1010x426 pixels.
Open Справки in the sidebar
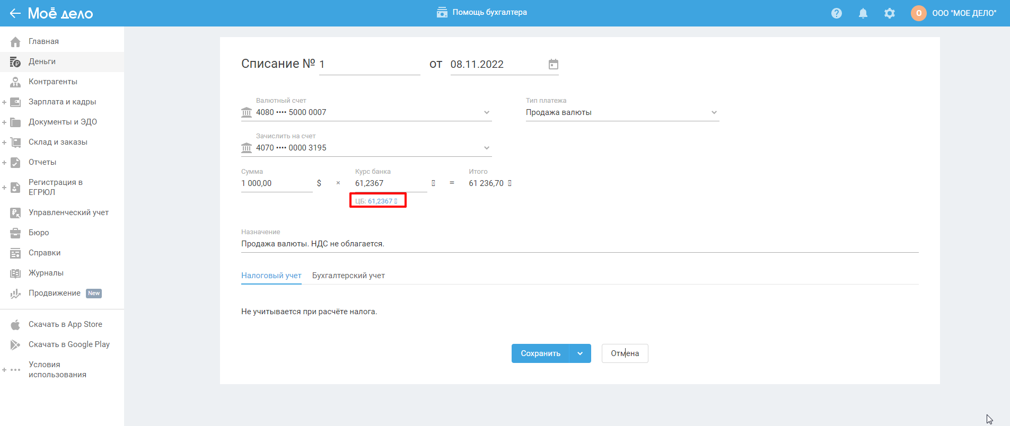coord(62,253)
